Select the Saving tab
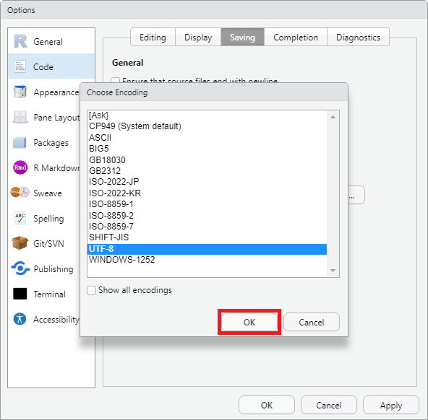The height and width of the screenshot is (420, 428). pyautogui.click(x=242, y=37)
